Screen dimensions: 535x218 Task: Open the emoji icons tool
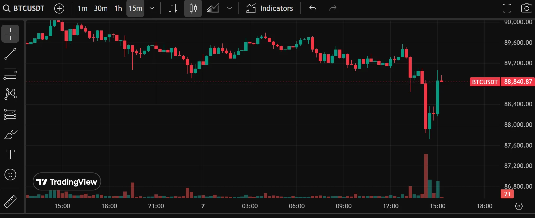10,175
